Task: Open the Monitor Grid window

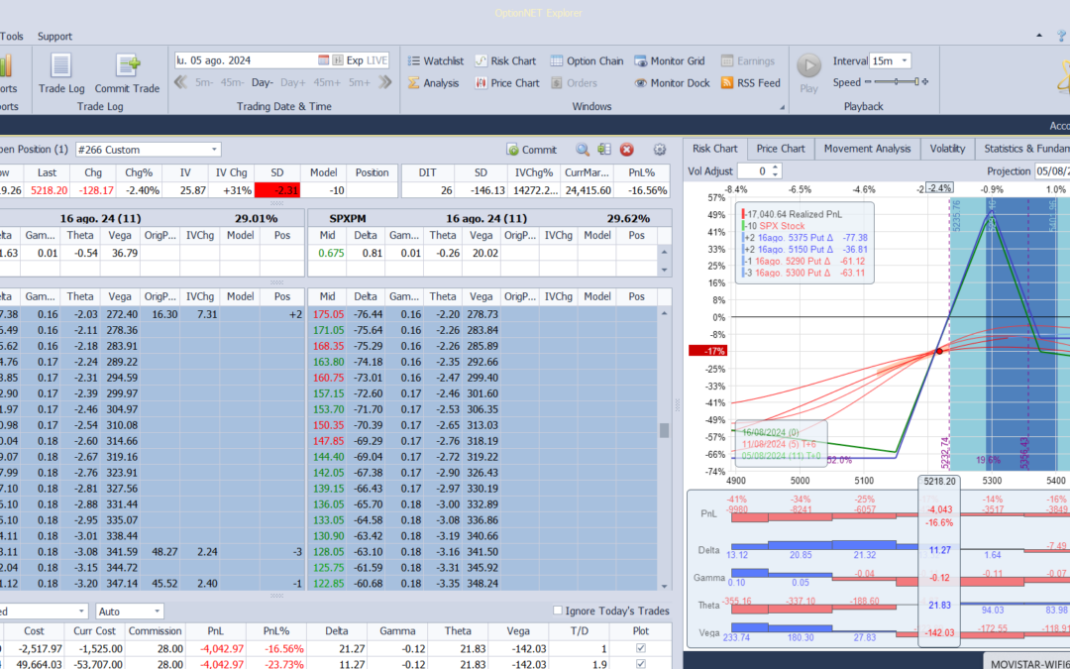Action: [x=670, y=60]
